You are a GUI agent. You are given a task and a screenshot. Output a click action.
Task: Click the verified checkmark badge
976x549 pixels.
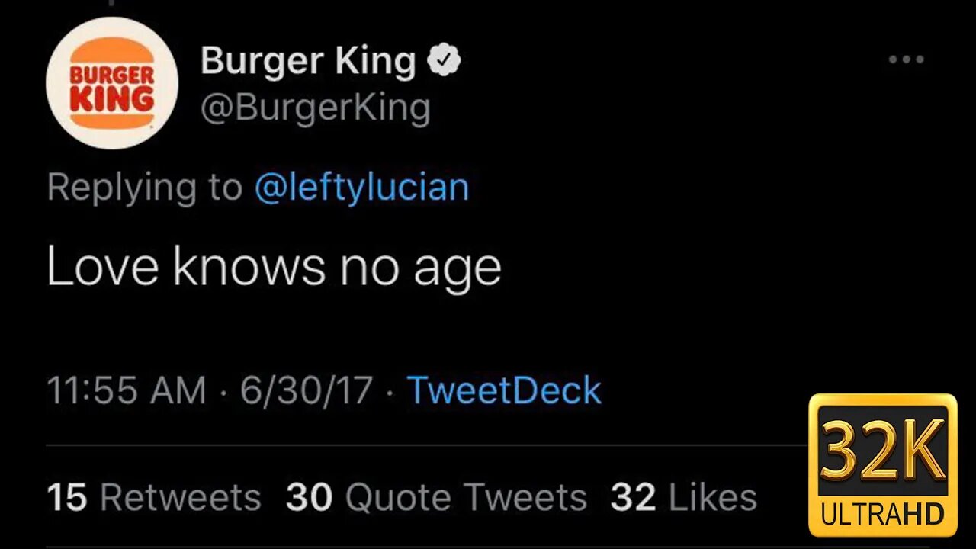click(443, 61)
